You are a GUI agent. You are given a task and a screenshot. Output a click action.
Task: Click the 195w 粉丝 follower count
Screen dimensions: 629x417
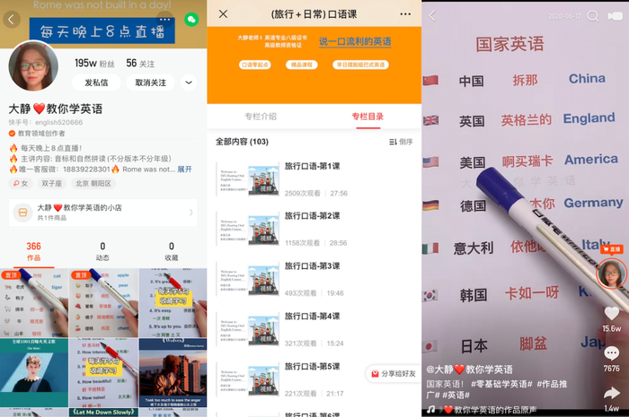click(94, 64)
